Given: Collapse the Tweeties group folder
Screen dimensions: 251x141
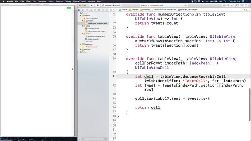Looking at the screenshot, I should [x=81, y=16].
